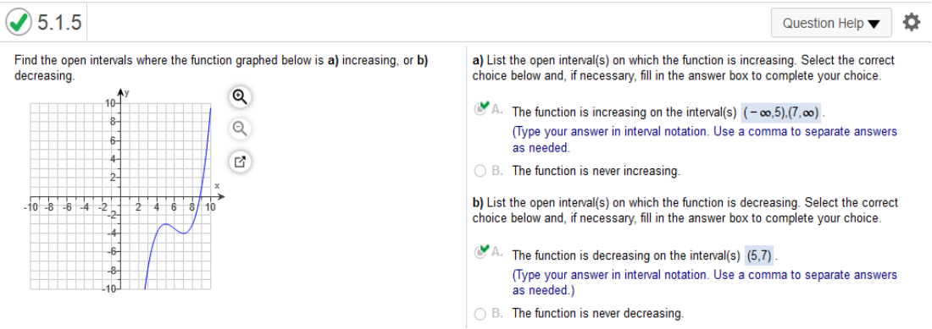
Task: Click the 'never decreasing' option text
Action: point(598,313)
